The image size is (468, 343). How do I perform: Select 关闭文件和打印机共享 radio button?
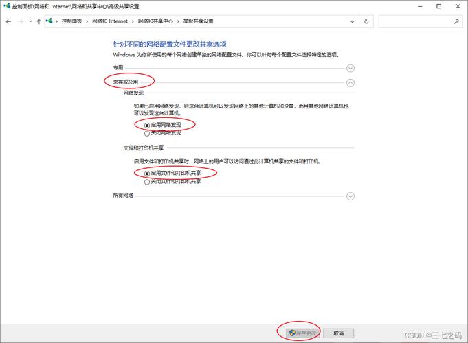pos(147,182)
